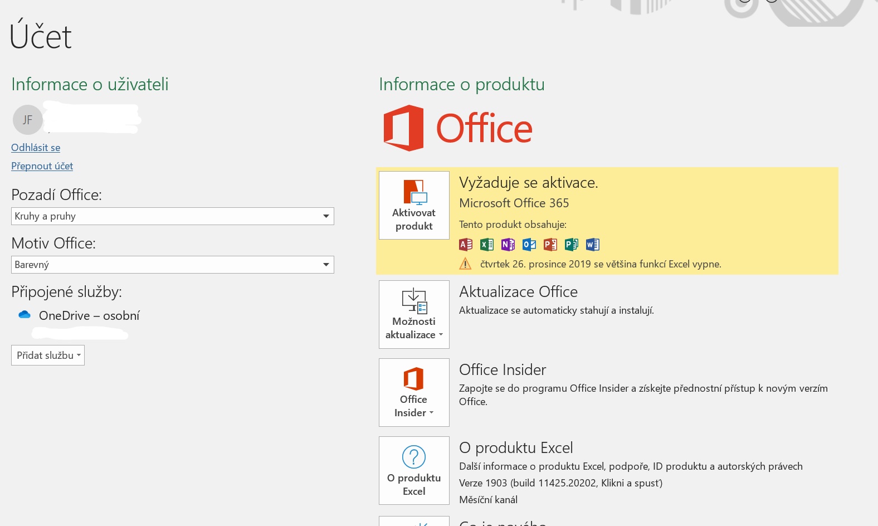This screenshot has width=878, height=526.
Task: Click the Účet page title
Action: pyautogui.click(x=41, y=35)
